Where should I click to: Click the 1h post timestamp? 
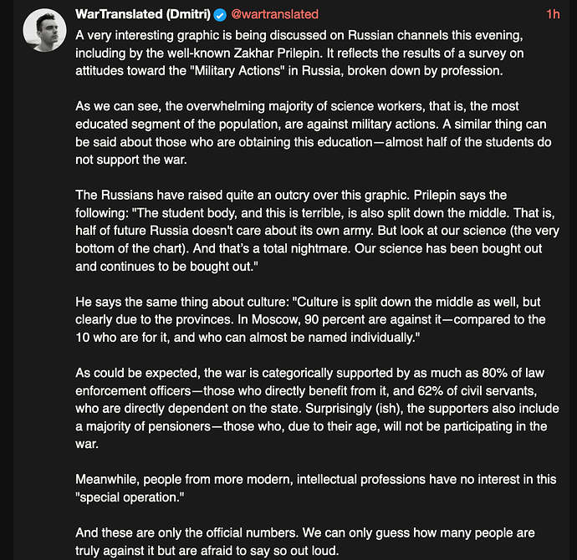[x=553, y=14]
